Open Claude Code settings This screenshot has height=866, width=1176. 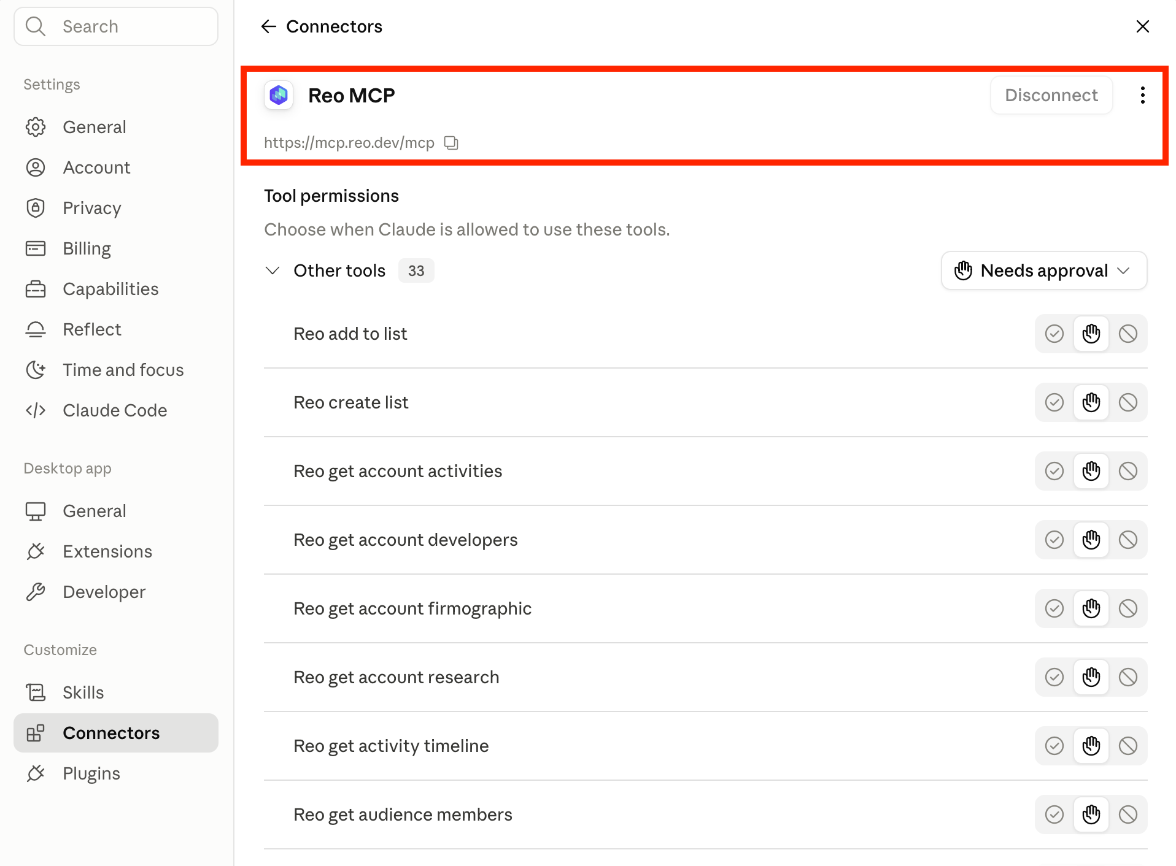coord(116,410)
